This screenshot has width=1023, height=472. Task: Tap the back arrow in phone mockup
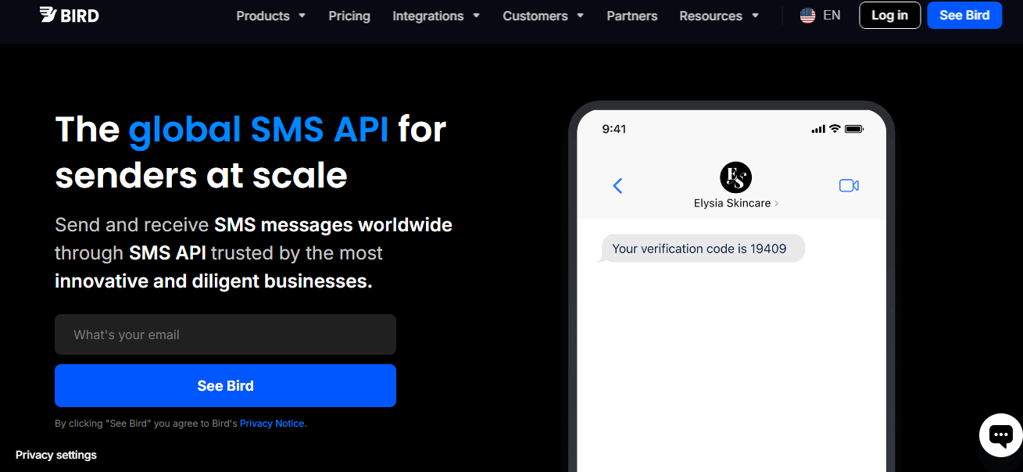point(617,185)
